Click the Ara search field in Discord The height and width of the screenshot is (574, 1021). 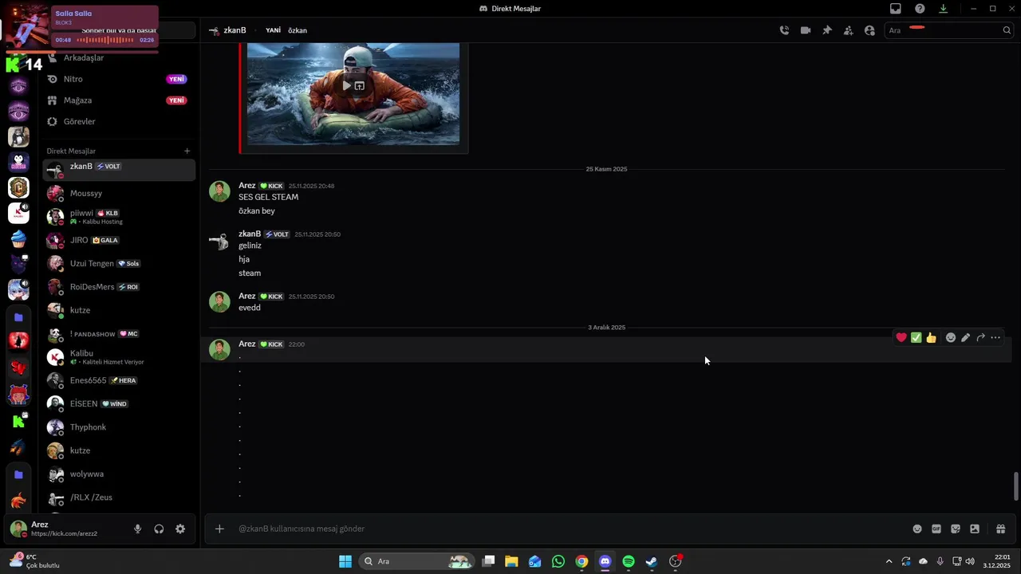pyautogui.click(x=948, y=30)
